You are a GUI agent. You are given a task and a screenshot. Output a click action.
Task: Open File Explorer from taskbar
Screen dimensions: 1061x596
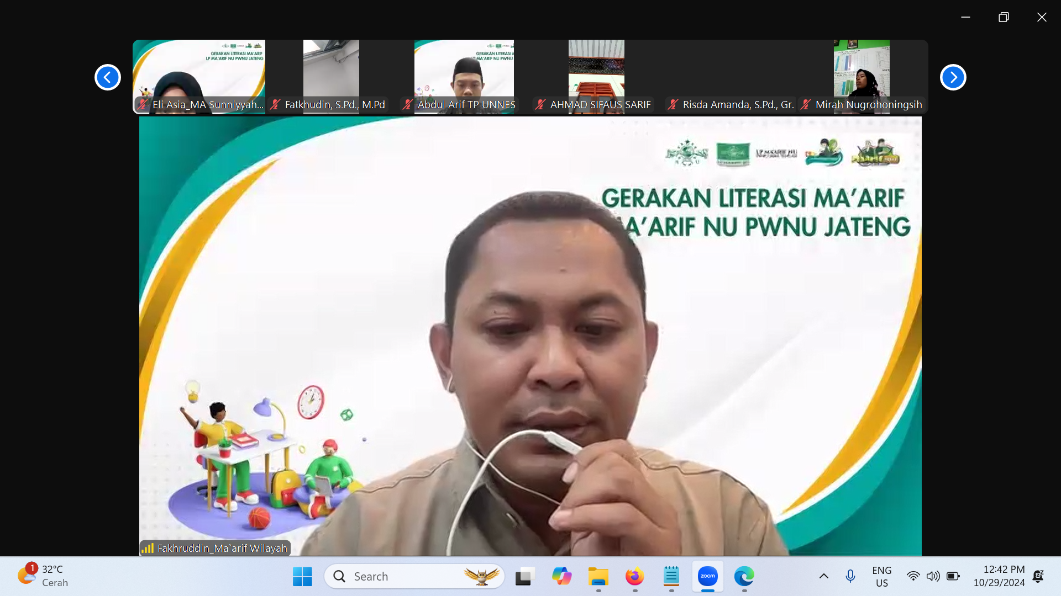click(598, 577)
